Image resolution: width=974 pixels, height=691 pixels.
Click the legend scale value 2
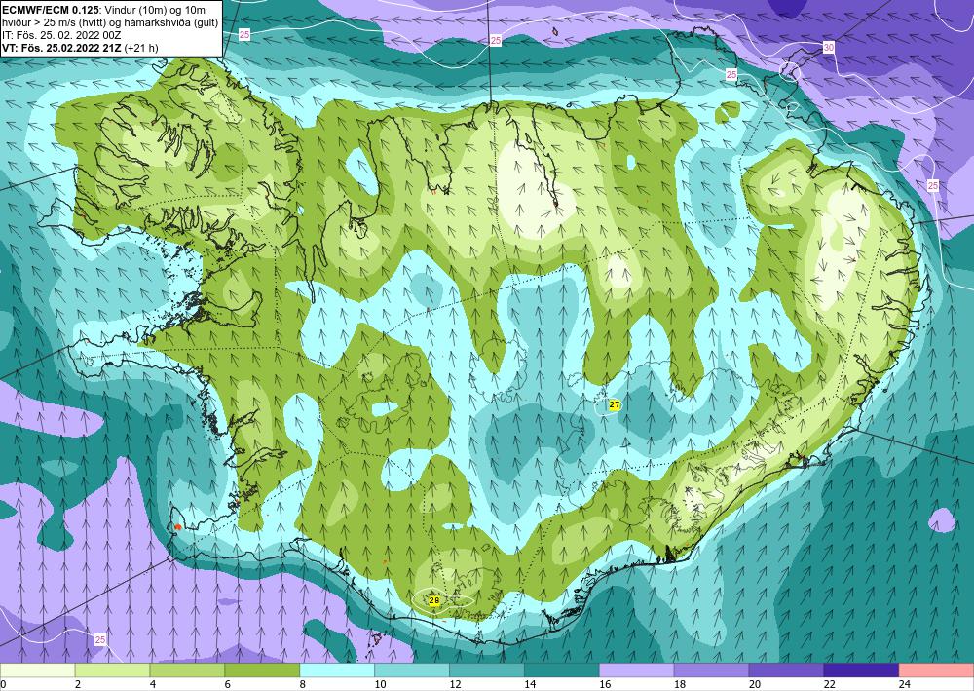[x=78, y=684]
